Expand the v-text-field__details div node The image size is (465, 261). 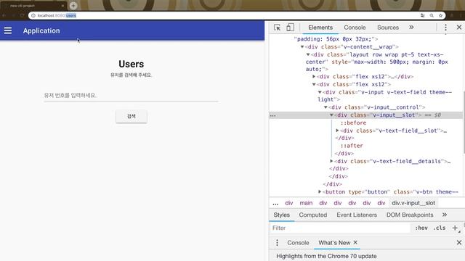[331, 161]
